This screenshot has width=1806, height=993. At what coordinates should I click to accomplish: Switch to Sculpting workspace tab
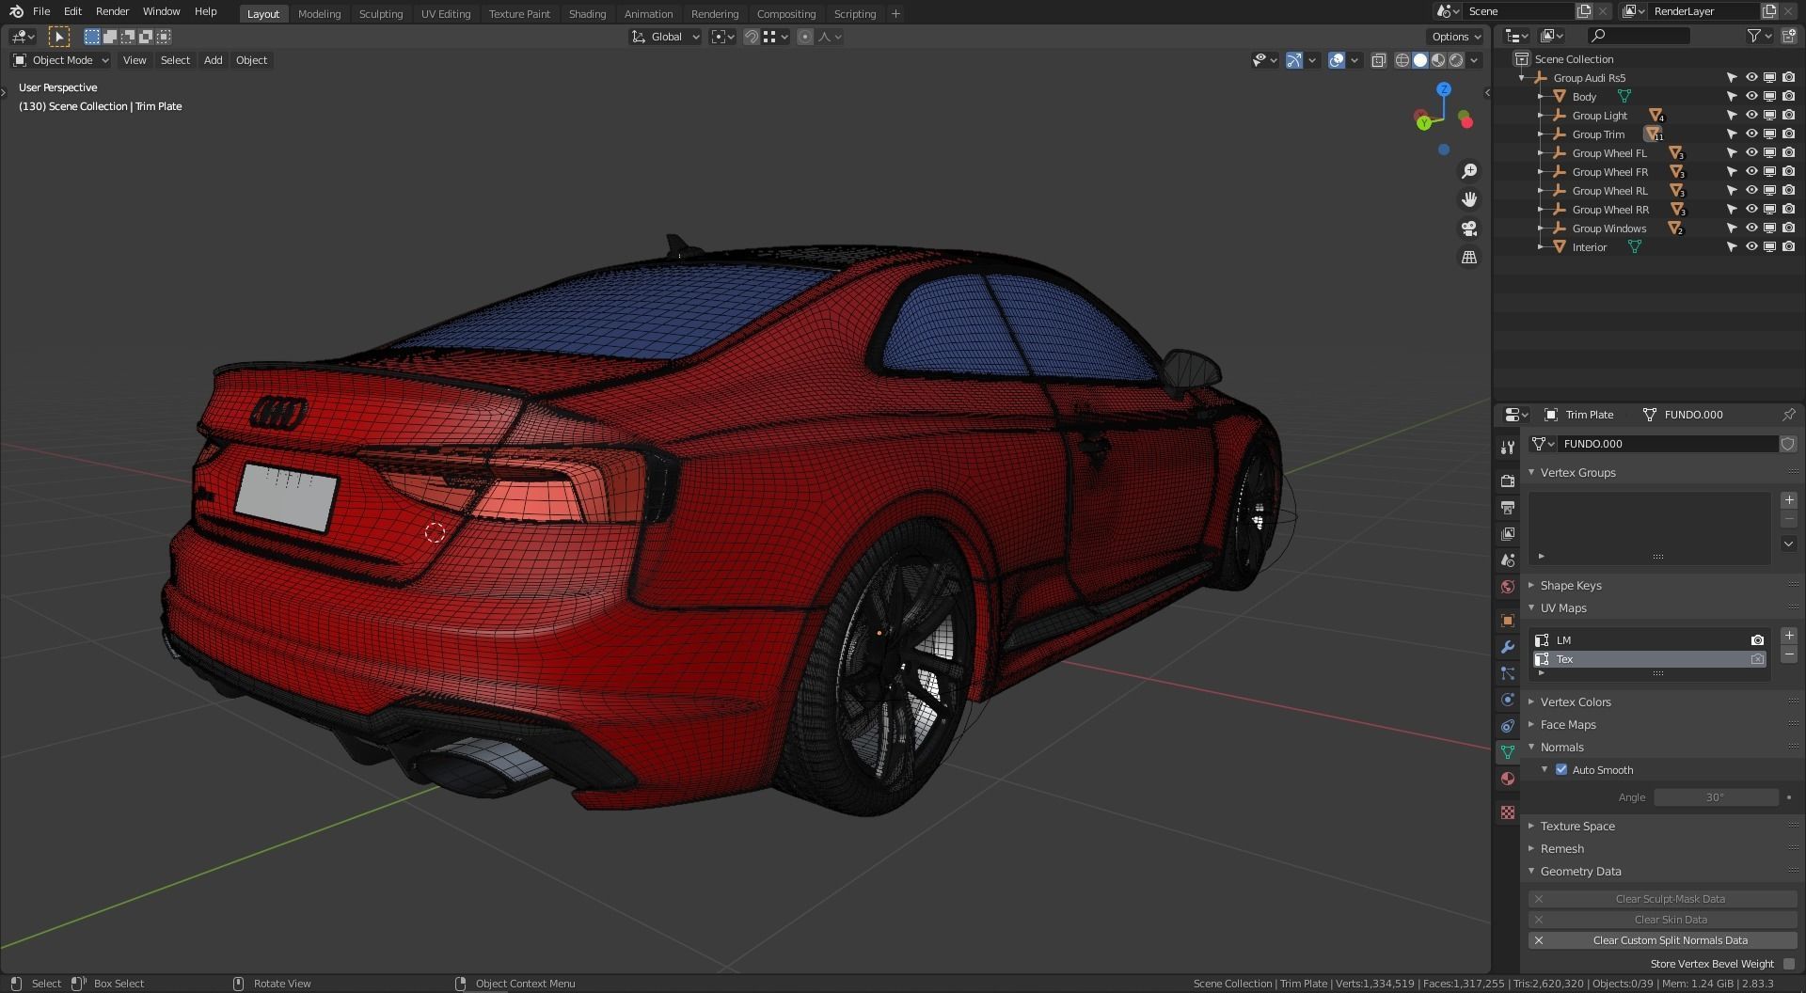381,13
